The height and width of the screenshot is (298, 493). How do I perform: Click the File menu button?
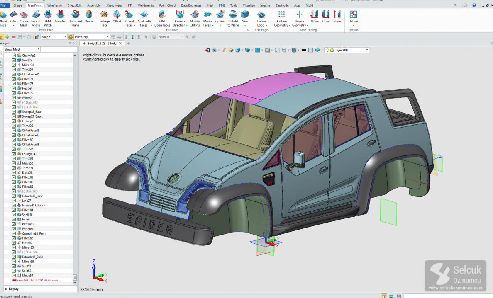coord(3,5)
